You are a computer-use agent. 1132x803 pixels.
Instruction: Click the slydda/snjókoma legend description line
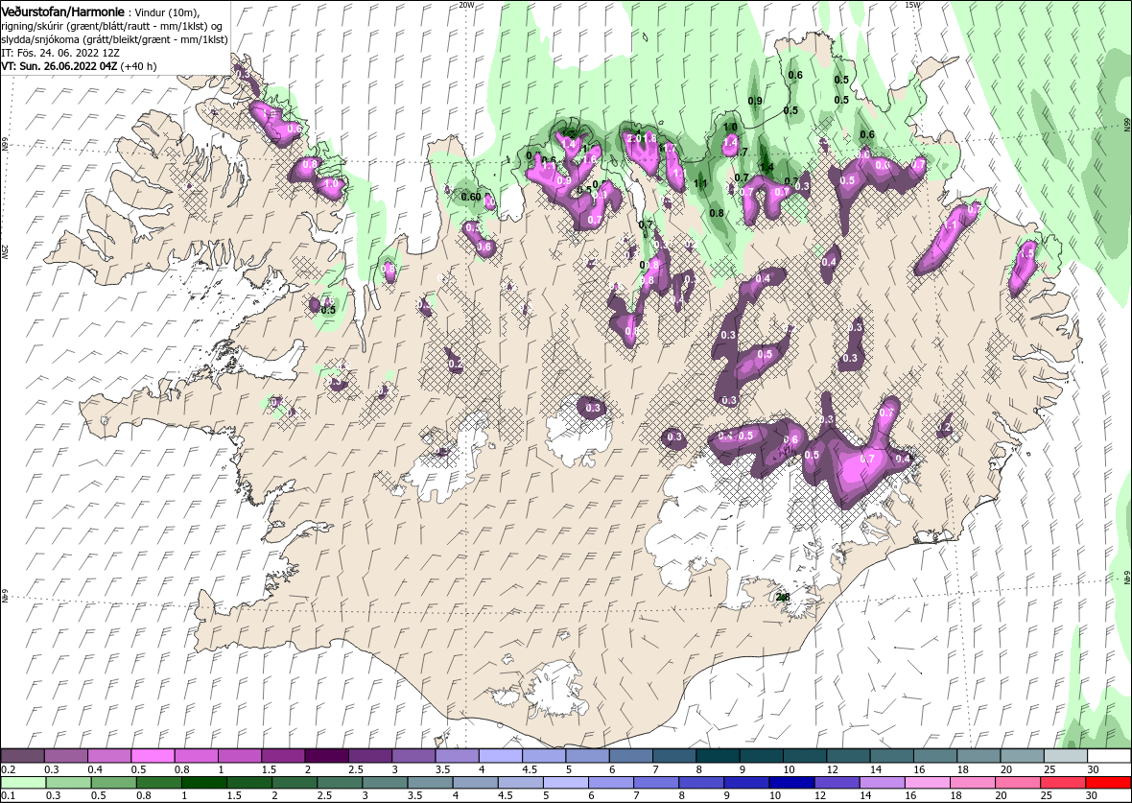(115, 39)
